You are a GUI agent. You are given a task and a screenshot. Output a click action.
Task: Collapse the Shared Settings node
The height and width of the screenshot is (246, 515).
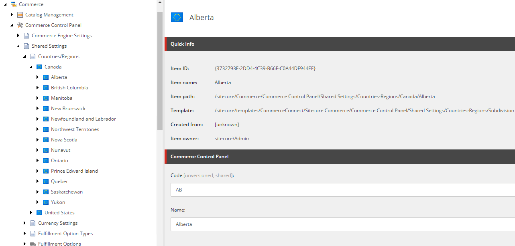point(18,46)
